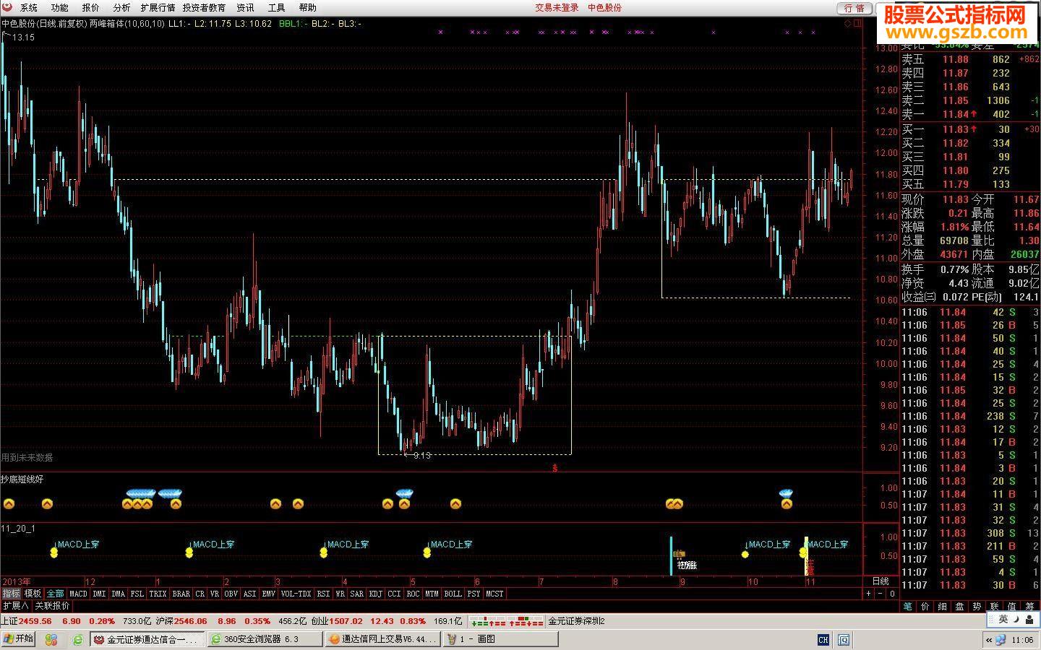Switch to VOL-TDX indicator
1041x650 pixels.
click(x=296, y=594)
